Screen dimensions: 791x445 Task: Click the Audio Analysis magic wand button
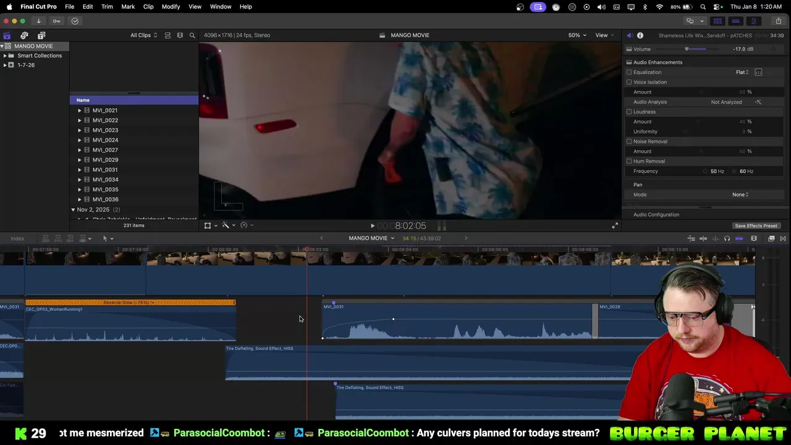click(x=758, y=102)
